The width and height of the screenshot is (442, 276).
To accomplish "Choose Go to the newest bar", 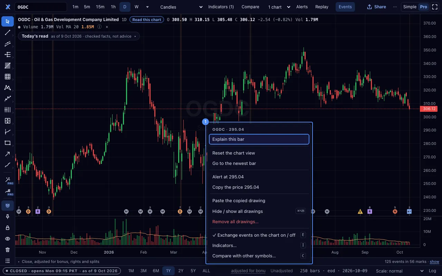I will pos(259,163).
